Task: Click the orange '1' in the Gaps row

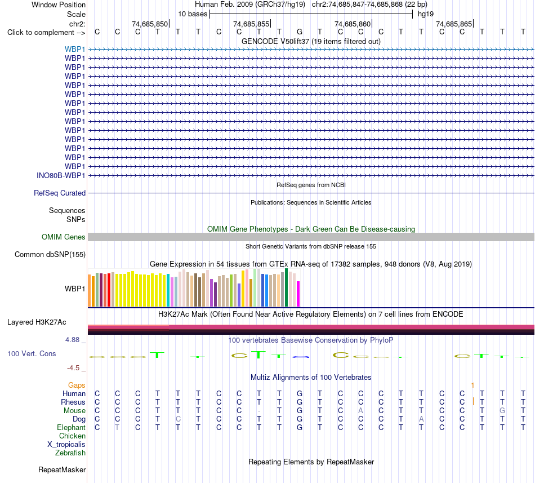Action: pos(472,385)
